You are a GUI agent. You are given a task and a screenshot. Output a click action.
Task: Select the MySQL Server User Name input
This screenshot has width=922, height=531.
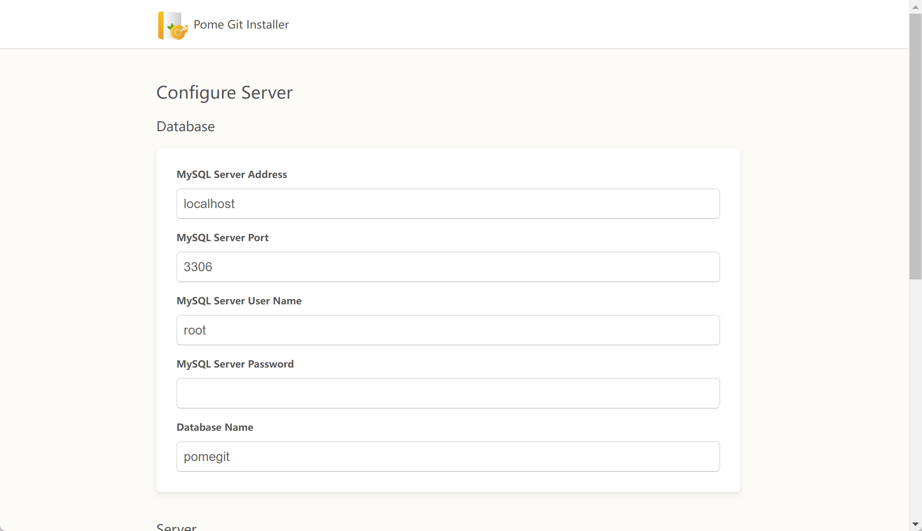tap(448, 330)
